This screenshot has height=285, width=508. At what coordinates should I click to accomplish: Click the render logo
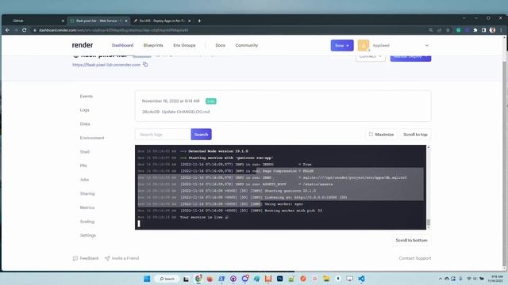tap(83, 45)
